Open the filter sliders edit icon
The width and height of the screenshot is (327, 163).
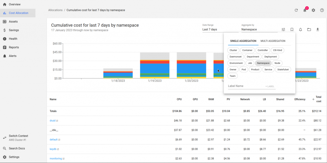tap(283, 29)
